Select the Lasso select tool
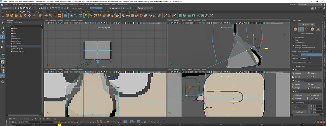The image size is (326, 126). [3, 27]
